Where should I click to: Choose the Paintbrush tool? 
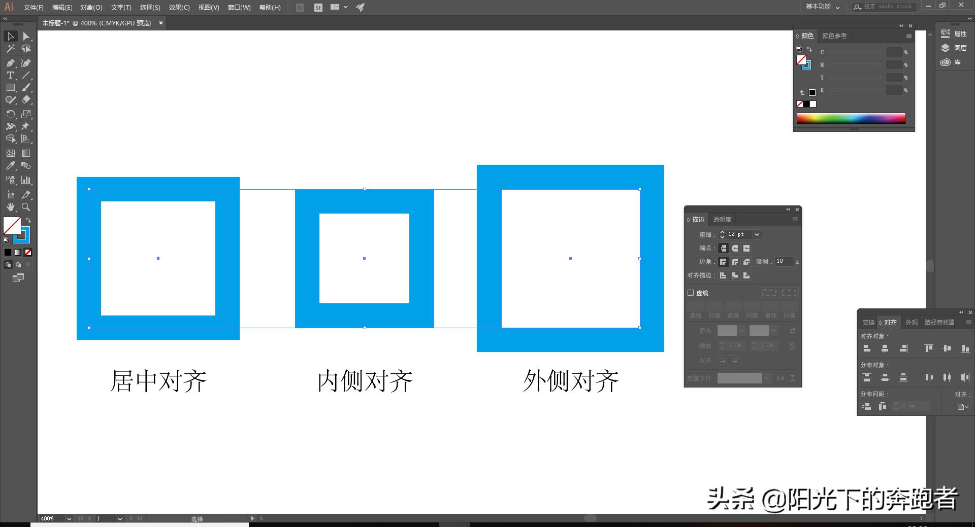[x=26, y=87]
